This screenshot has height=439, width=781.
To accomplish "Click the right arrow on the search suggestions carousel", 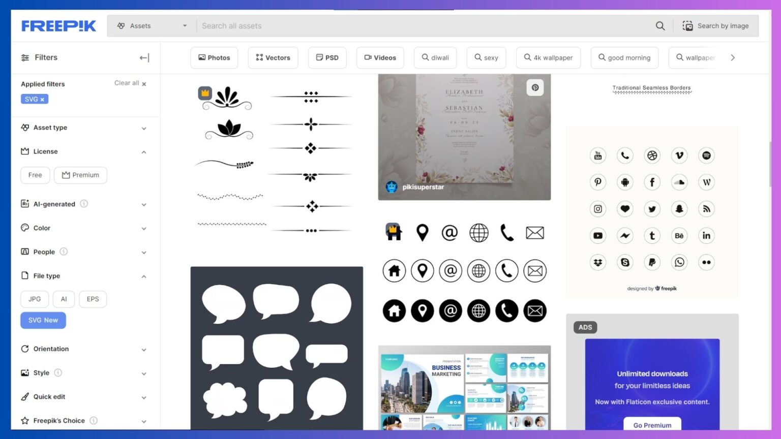I will pos(733,57).
